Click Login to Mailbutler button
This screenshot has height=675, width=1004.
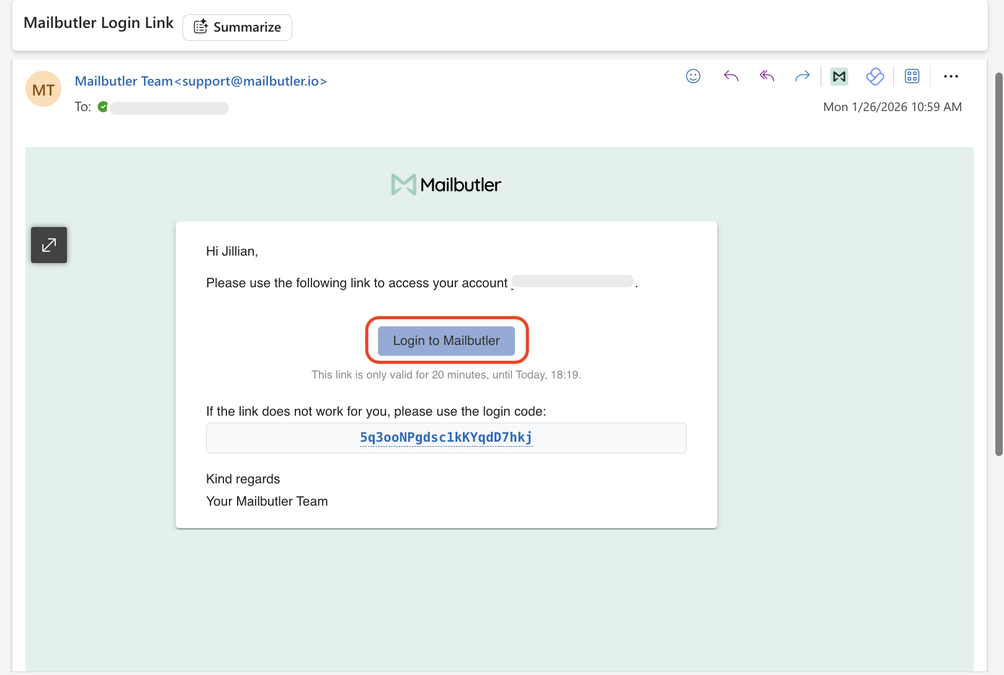tap(446, 341)
